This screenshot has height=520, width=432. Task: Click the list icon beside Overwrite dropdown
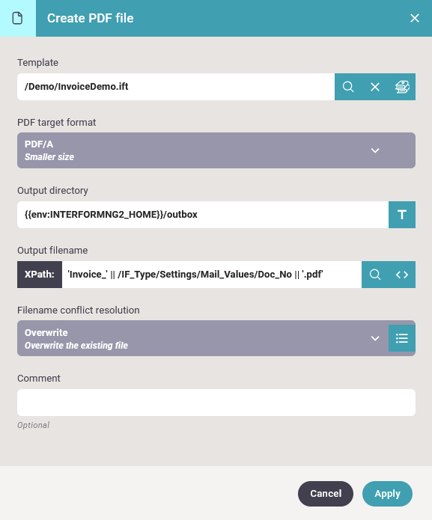402,338
